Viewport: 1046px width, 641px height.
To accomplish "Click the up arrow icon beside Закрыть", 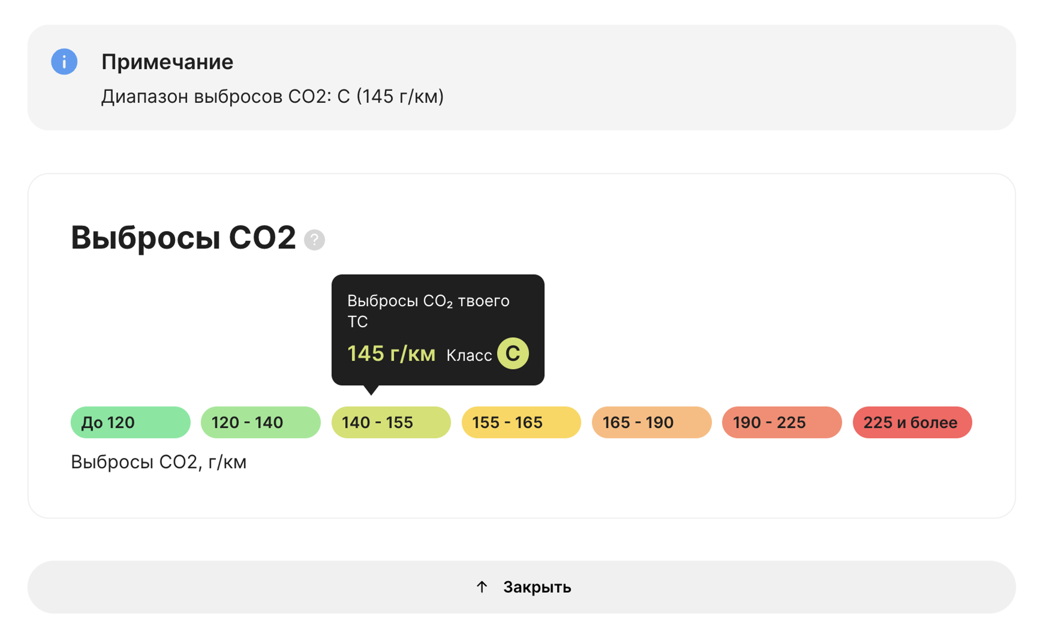I will click(481, 587).
